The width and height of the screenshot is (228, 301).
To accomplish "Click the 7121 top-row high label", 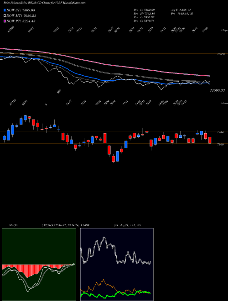I will (163, 30).
